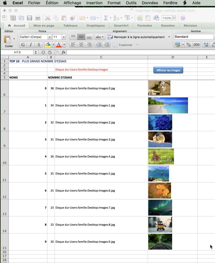215x263 pixels.
Task: Paste from clipboard toolbar icon
Action: pyautogui.click(x=64, y=18)
